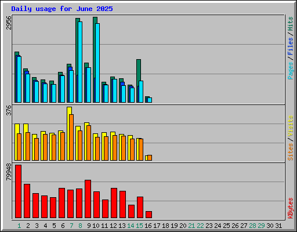Select the orange Sites bar for day 7

71,137
